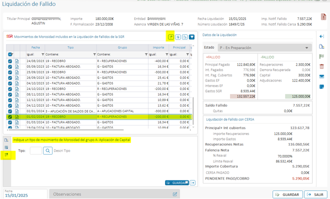Click the bottom GUARDAR button
330x199 pixels.
[287, 194]
